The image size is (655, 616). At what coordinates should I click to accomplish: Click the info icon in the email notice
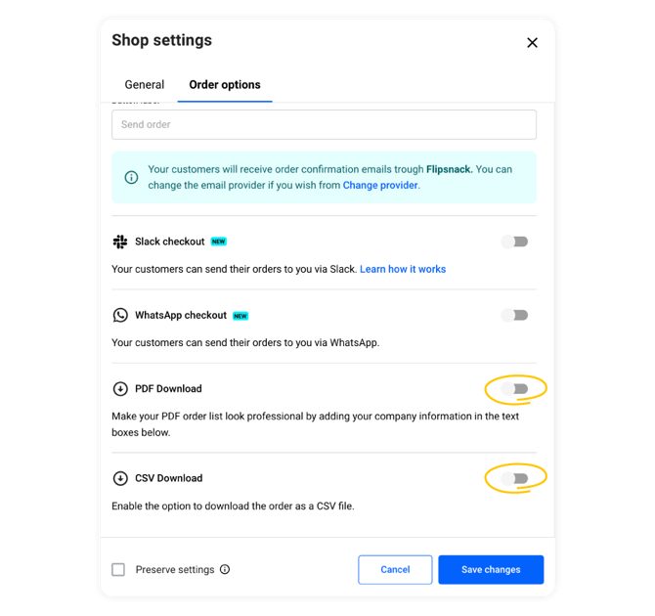click(131, 177)
